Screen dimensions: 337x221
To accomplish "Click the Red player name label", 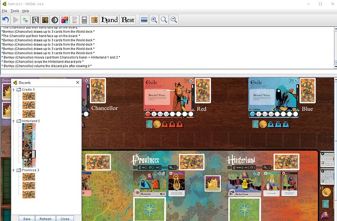I will click(x=202, y=109).
